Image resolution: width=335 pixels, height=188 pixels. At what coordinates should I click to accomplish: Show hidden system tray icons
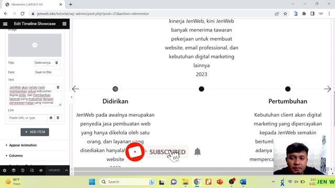(x=273, y=182)
